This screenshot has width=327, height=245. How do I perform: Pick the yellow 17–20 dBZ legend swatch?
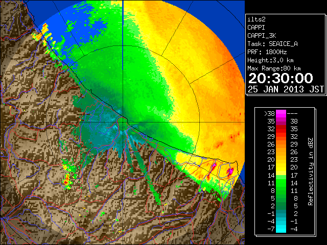point(281,167)
